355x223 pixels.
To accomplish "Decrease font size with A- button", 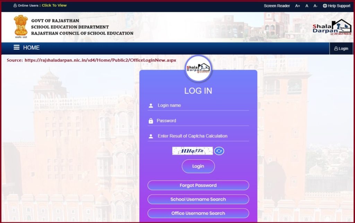I will click(x=315, y=6).
